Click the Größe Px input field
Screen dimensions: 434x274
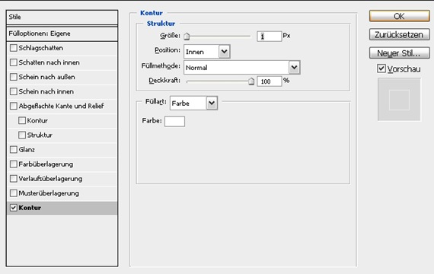coord(269,37)
